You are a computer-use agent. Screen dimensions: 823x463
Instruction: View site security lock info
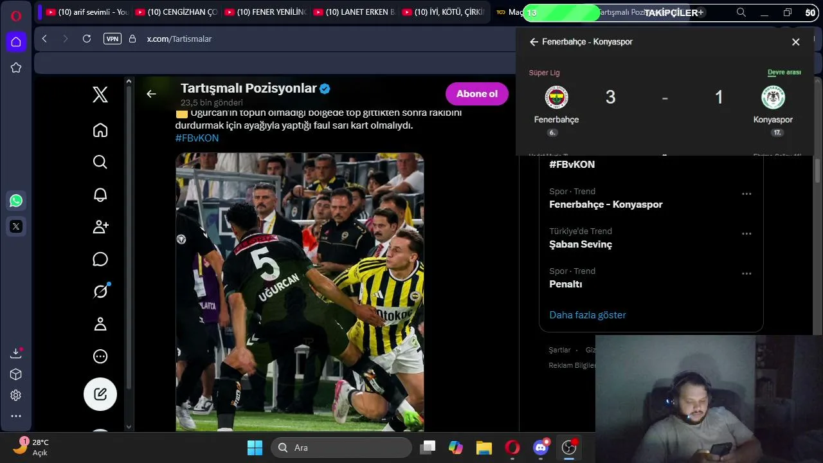point(132,39)
